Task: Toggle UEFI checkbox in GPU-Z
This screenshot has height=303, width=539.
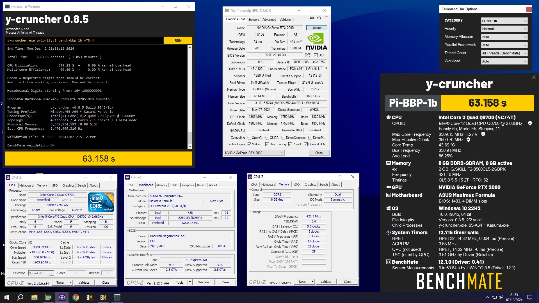Action: pyautogui.click(x=316, y=55)
